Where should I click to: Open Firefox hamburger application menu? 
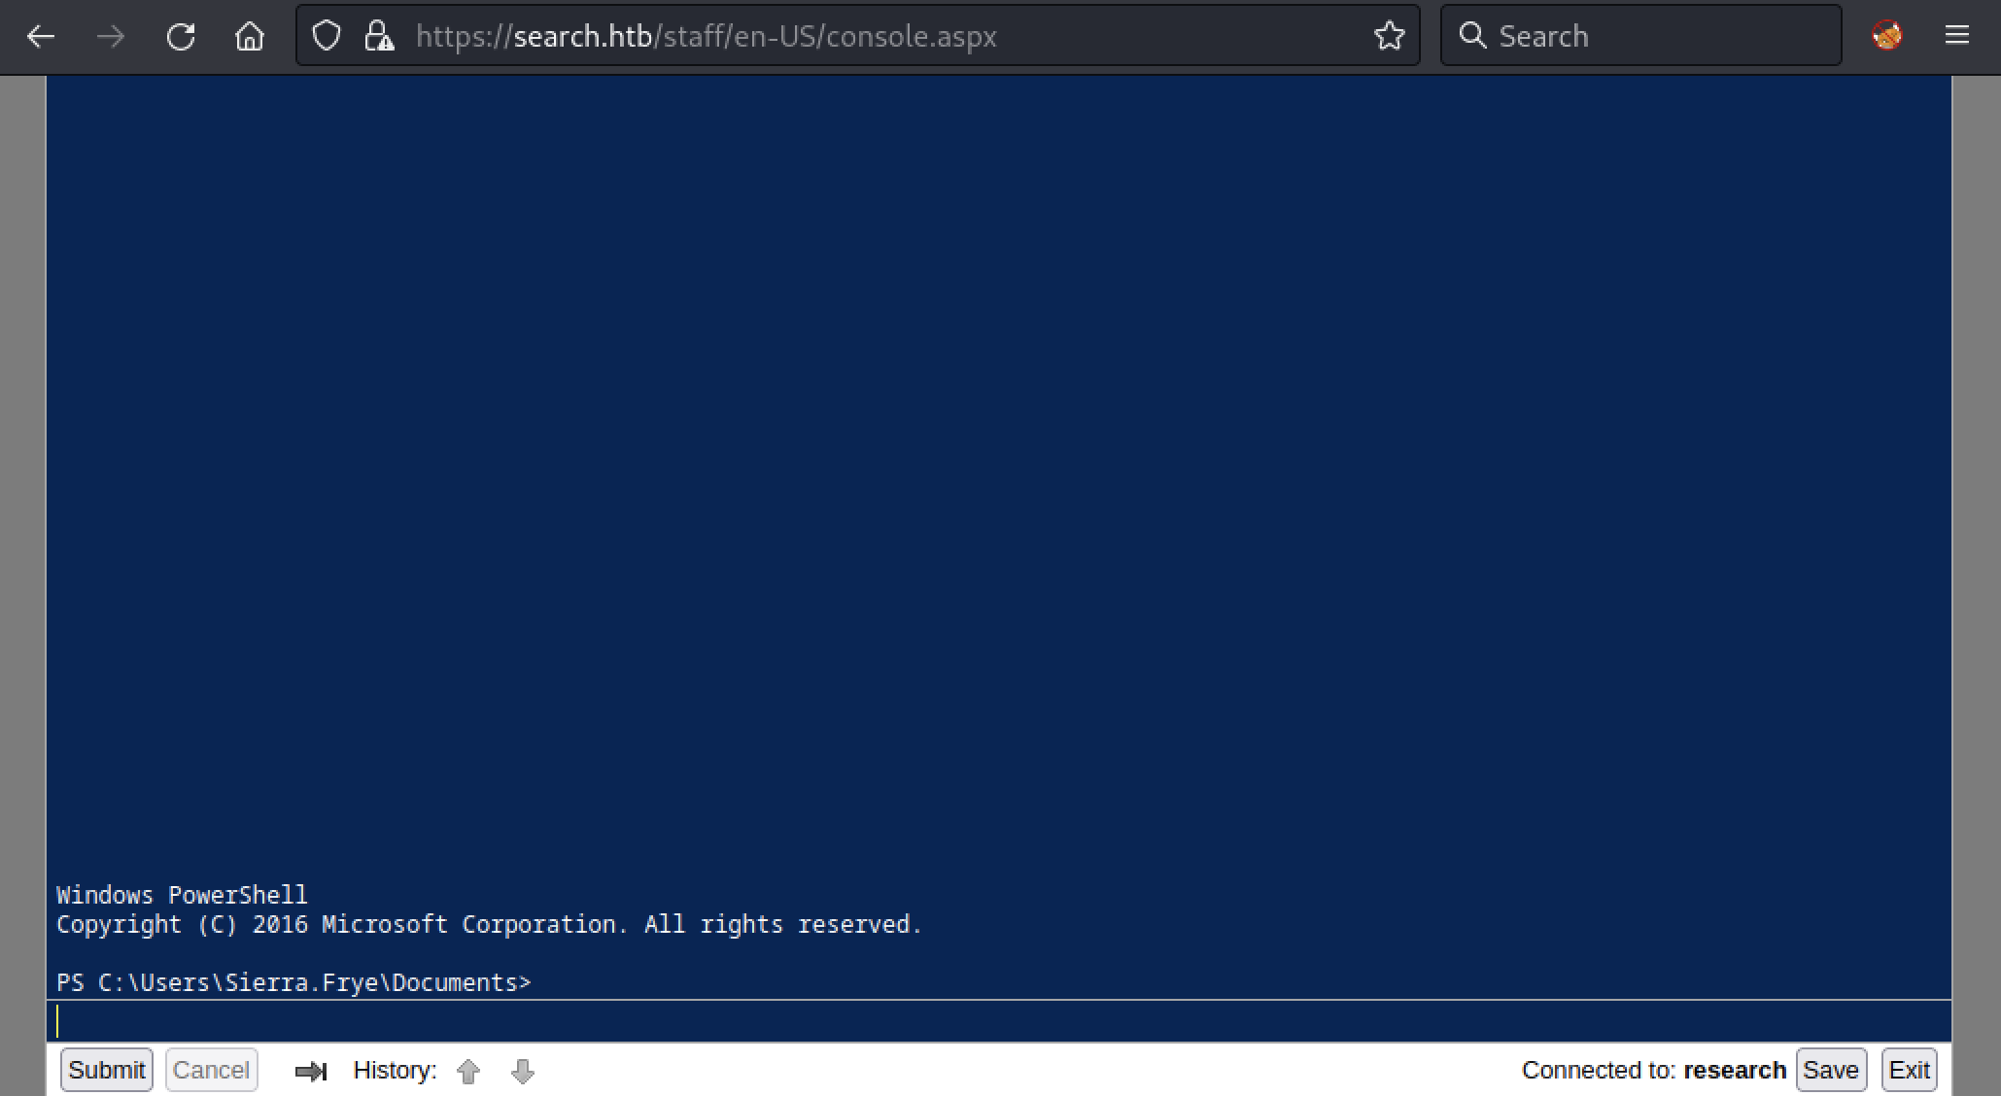(1956, 36)
